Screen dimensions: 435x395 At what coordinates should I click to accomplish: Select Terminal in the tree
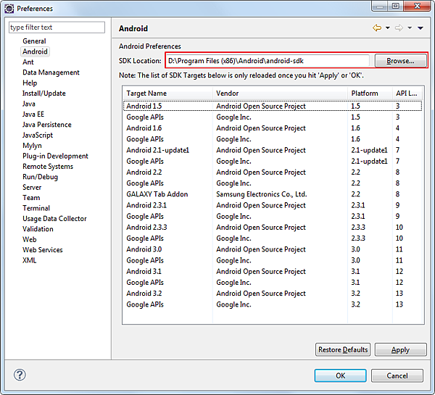click(x=36, y=208)
